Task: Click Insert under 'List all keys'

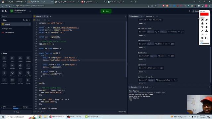Action: point(141,72)
